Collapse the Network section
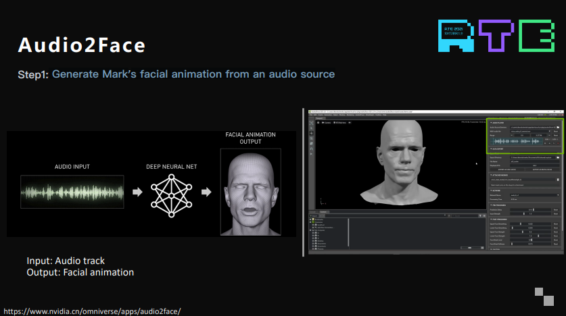 click(492, 190)
